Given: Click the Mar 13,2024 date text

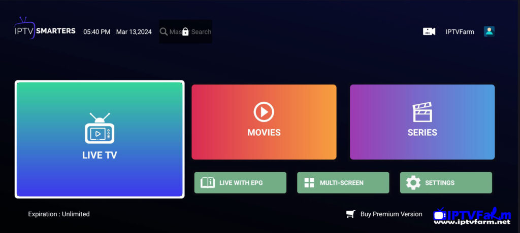Looking at the screenshot, I should 134,32.
